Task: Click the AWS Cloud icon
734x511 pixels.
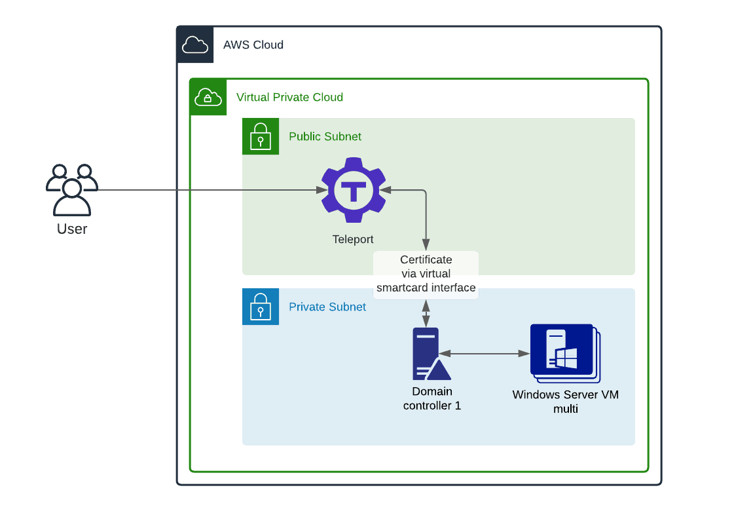Action: pos(195,45)
